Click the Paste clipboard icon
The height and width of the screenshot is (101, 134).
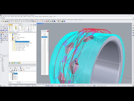(15, 21)
